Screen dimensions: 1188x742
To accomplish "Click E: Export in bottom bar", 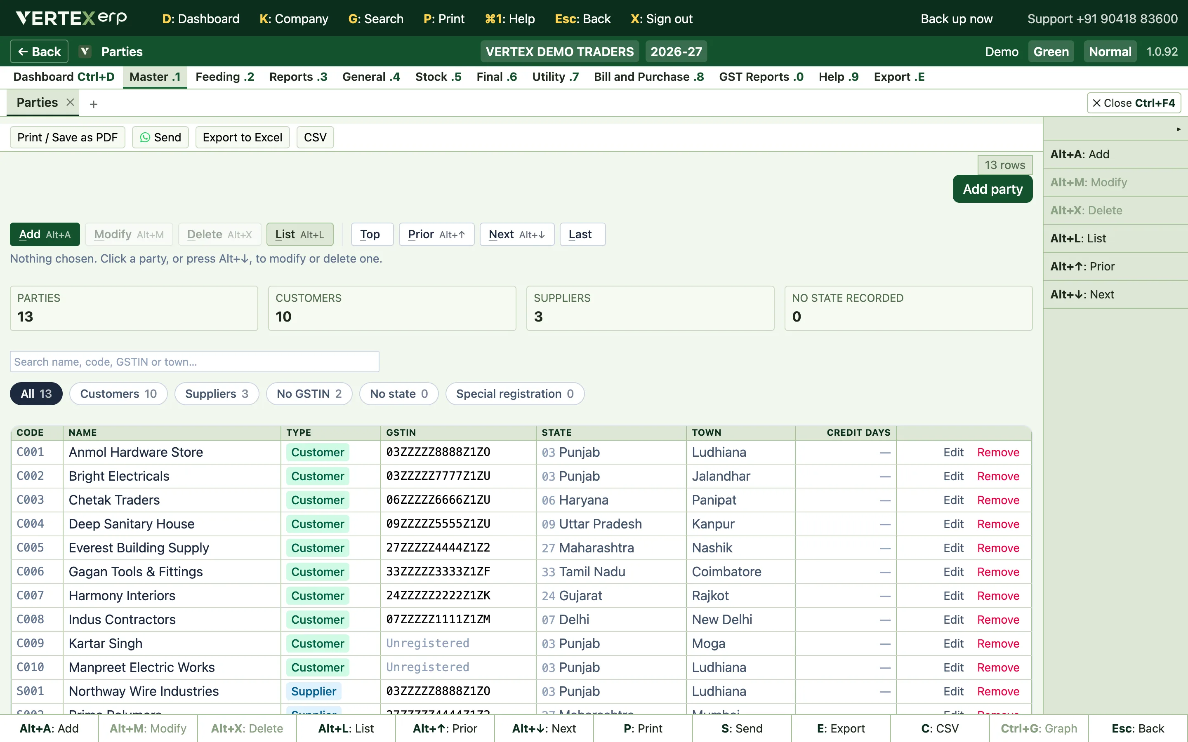I will 840,729.
